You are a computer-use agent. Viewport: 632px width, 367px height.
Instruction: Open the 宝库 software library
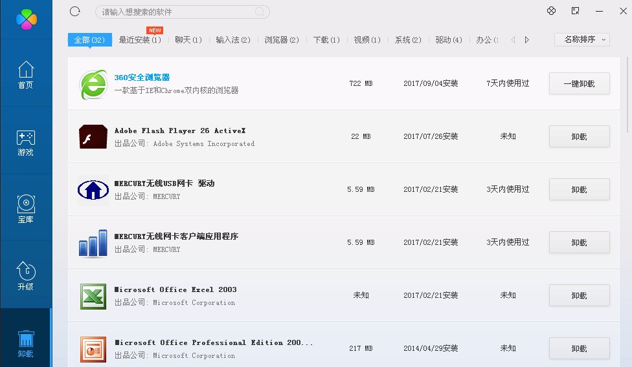pyautogui.click(x=25, y=209)
